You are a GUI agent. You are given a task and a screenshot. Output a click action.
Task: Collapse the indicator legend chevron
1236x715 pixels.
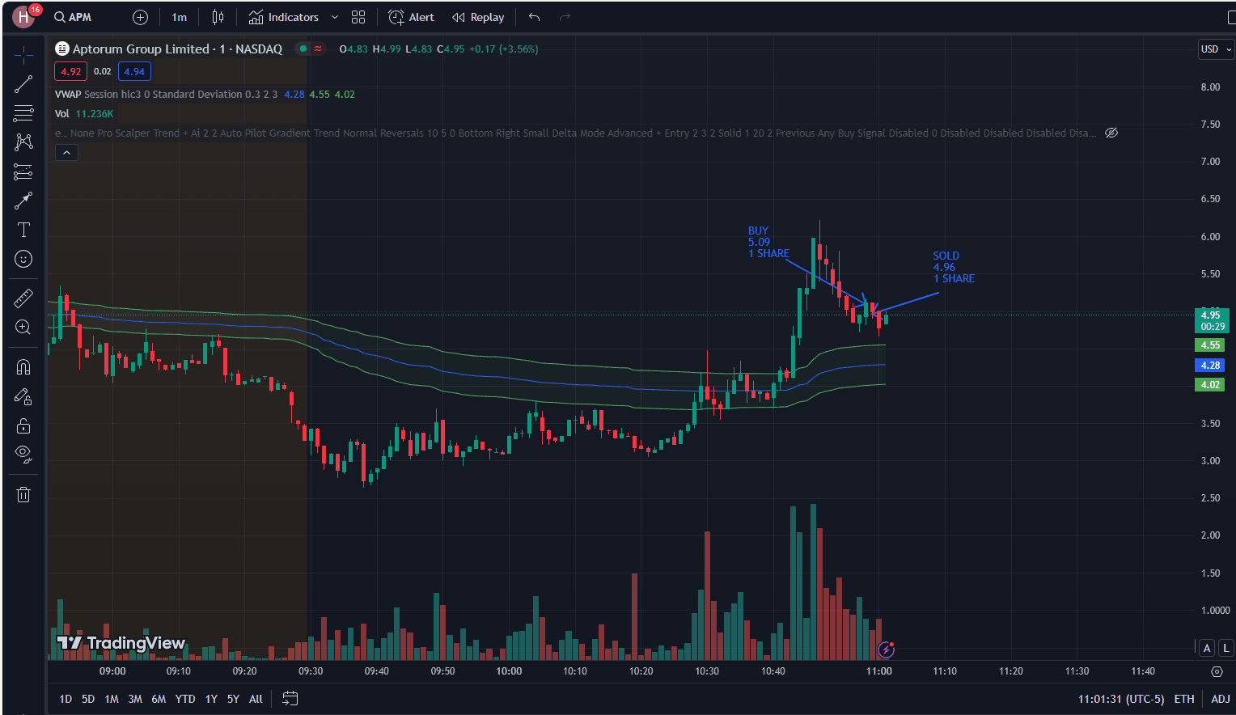point(66,152)
